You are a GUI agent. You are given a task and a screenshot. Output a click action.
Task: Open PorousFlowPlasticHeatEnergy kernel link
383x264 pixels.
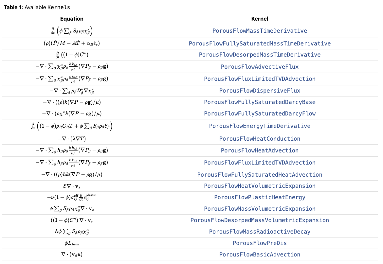tap(260, 197)
